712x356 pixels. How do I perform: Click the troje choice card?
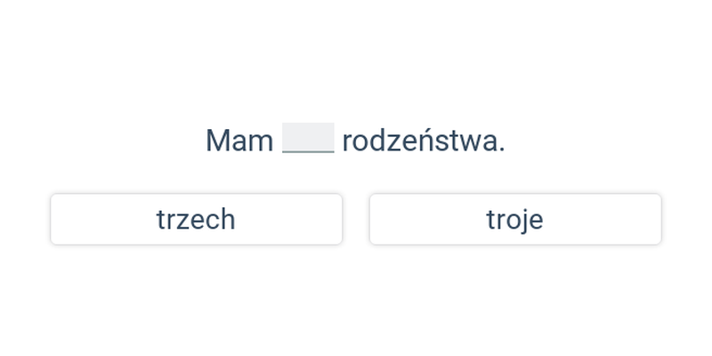[515, 219]
